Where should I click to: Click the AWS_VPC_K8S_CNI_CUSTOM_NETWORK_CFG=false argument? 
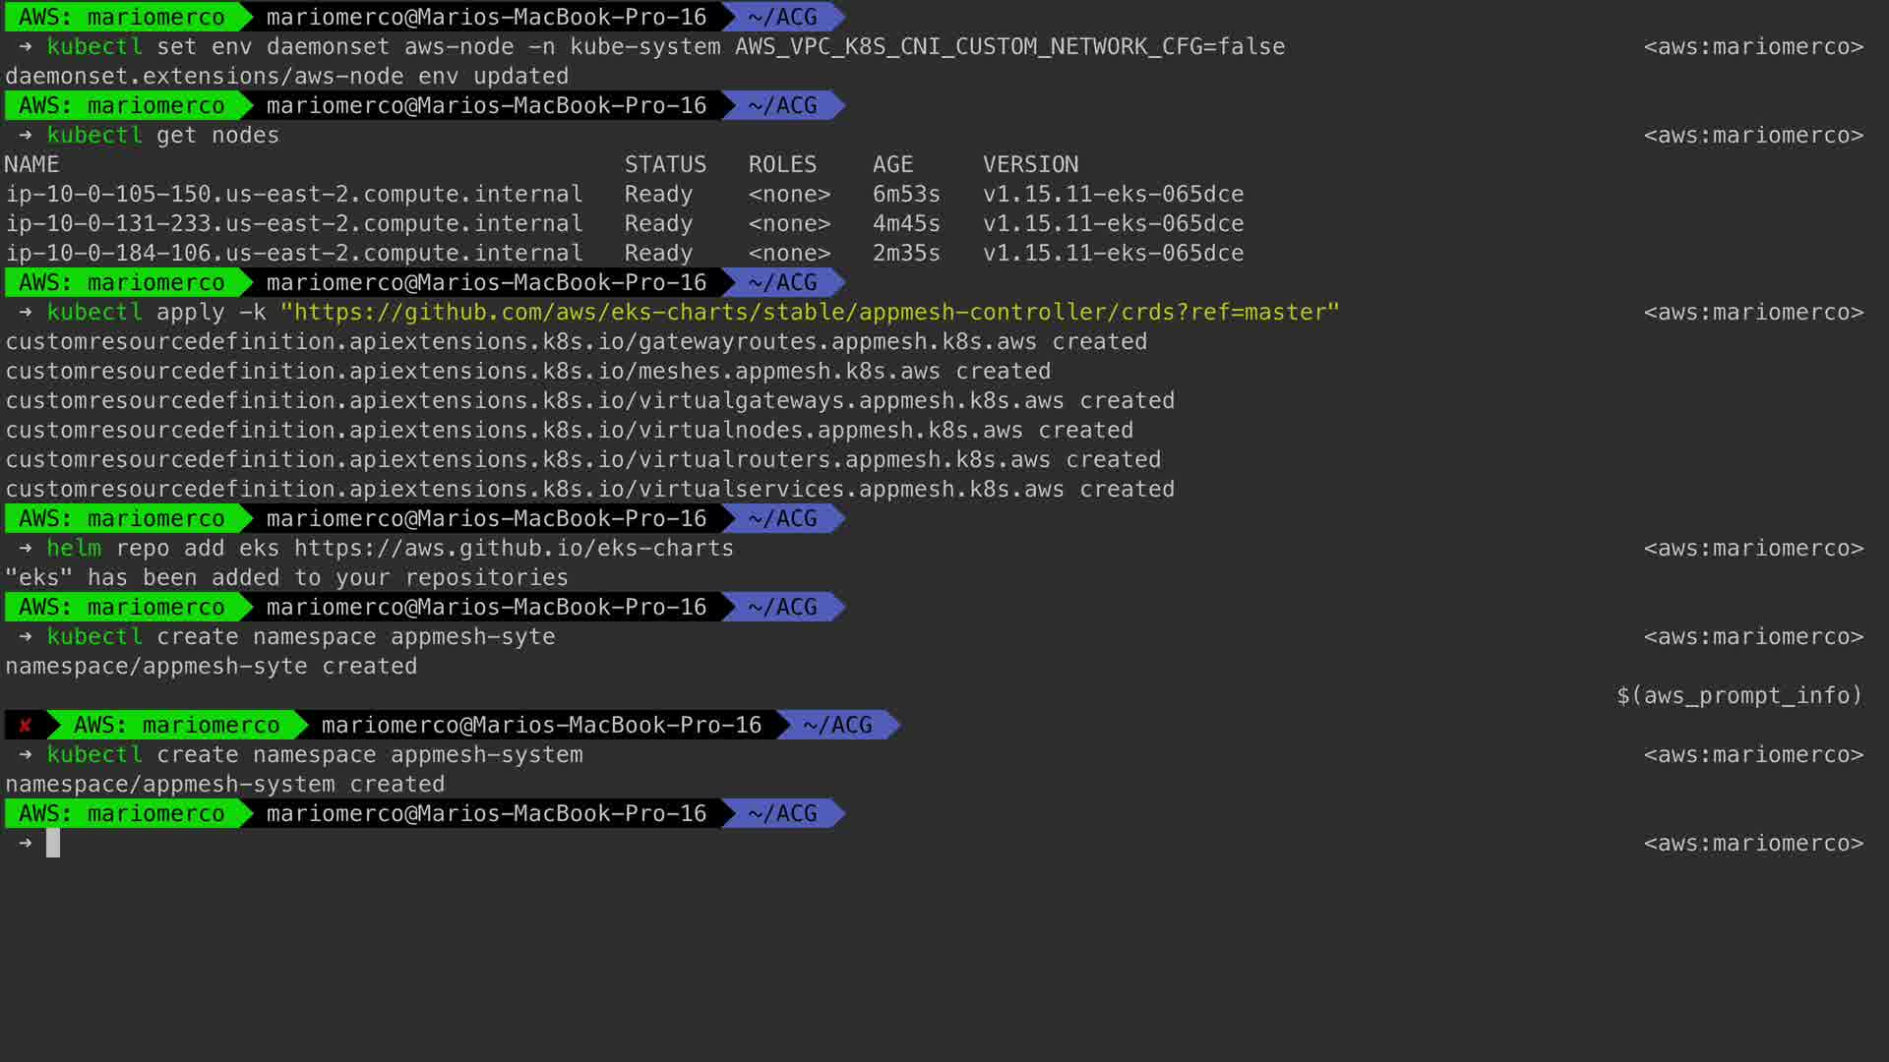pyautogui.click(x=1009, y=47)
